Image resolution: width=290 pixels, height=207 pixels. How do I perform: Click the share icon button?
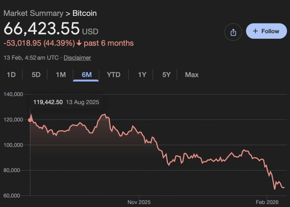[233, 31]
